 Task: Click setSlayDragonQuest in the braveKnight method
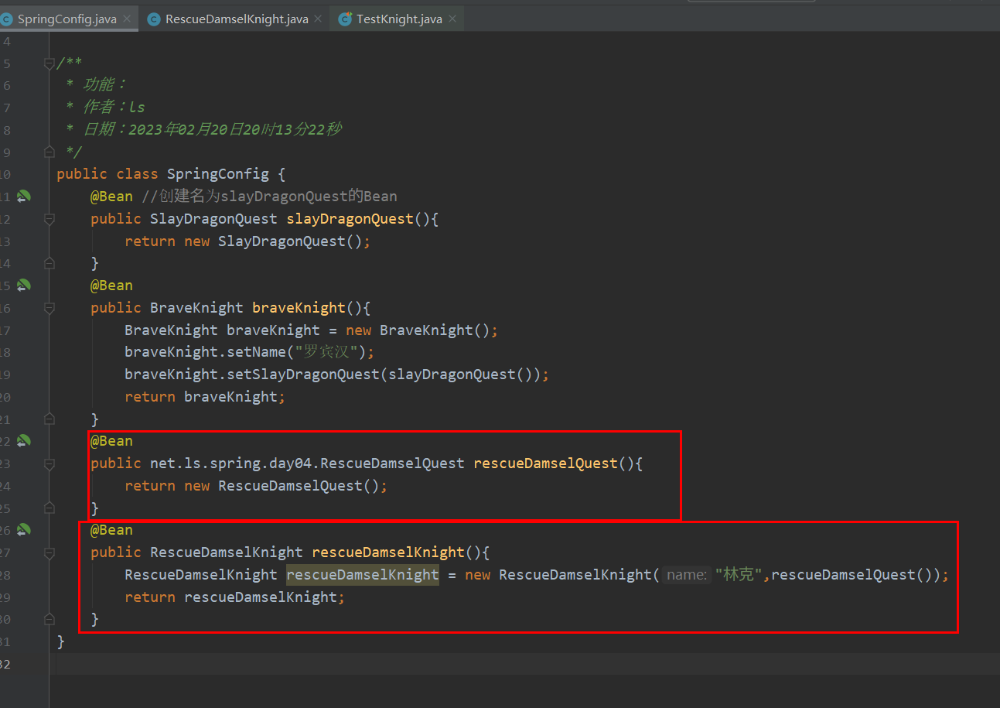303,375
